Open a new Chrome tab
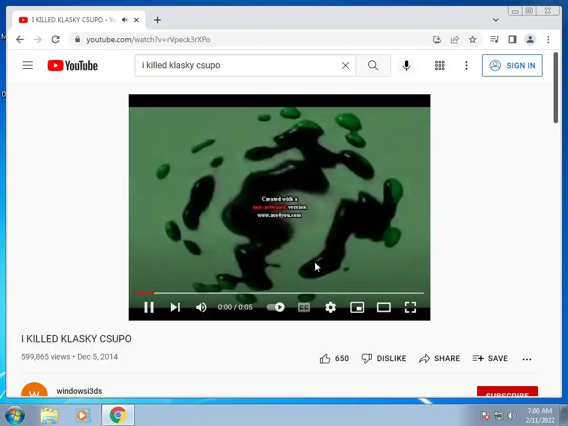Image resolution: width=568 pixels, height=426 pixels. (x=157, y=20)
